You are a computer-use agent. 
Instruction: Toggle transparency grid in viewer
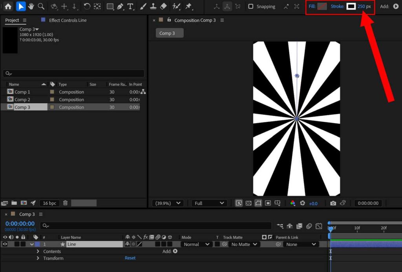click(x=249, y=203)
